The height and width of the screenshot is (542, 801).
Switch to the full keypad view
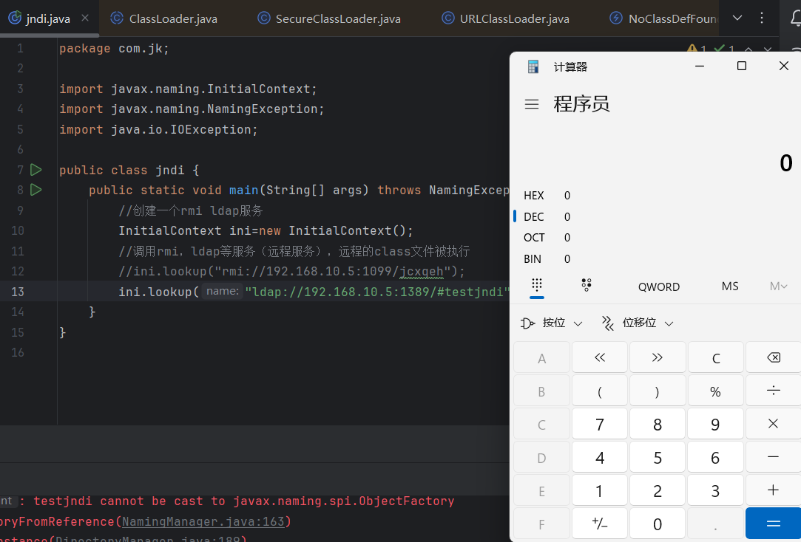pyautogui.click(x=536, y=286)
